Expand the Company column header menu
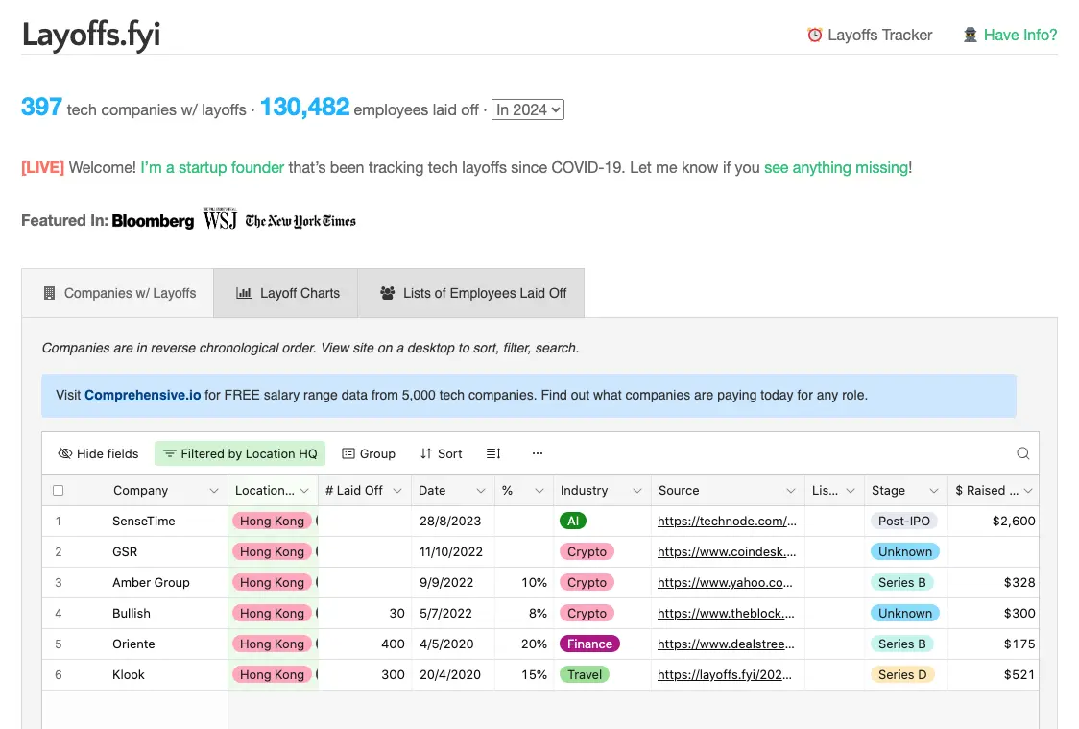The width and height of the screenshot is (1079, 729). pyautogui.click(x=214, y=490)
